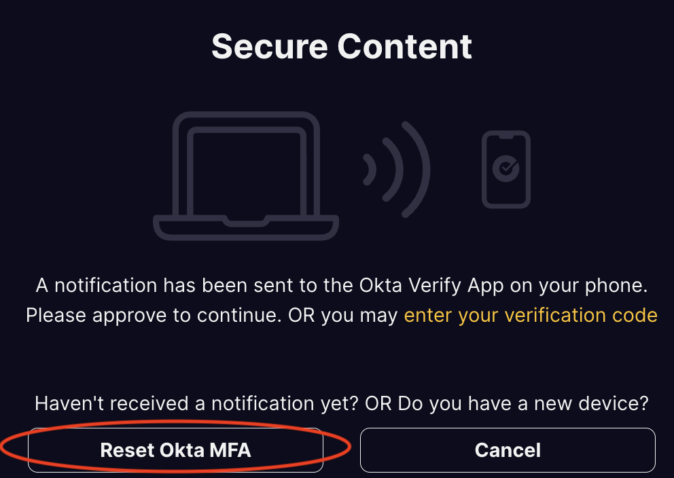The image size is (674, 478).
Task: Click the Secure Content heading
Action: (x=341, y=46)
